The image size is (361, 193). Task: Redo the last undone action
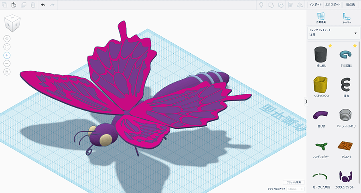pyautogui.click(x=52, y=5)
